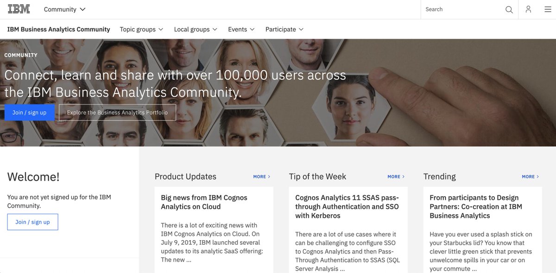556x273 pixels.
Task: Open IBM Business Analytics Community home link
Action: 59,29
